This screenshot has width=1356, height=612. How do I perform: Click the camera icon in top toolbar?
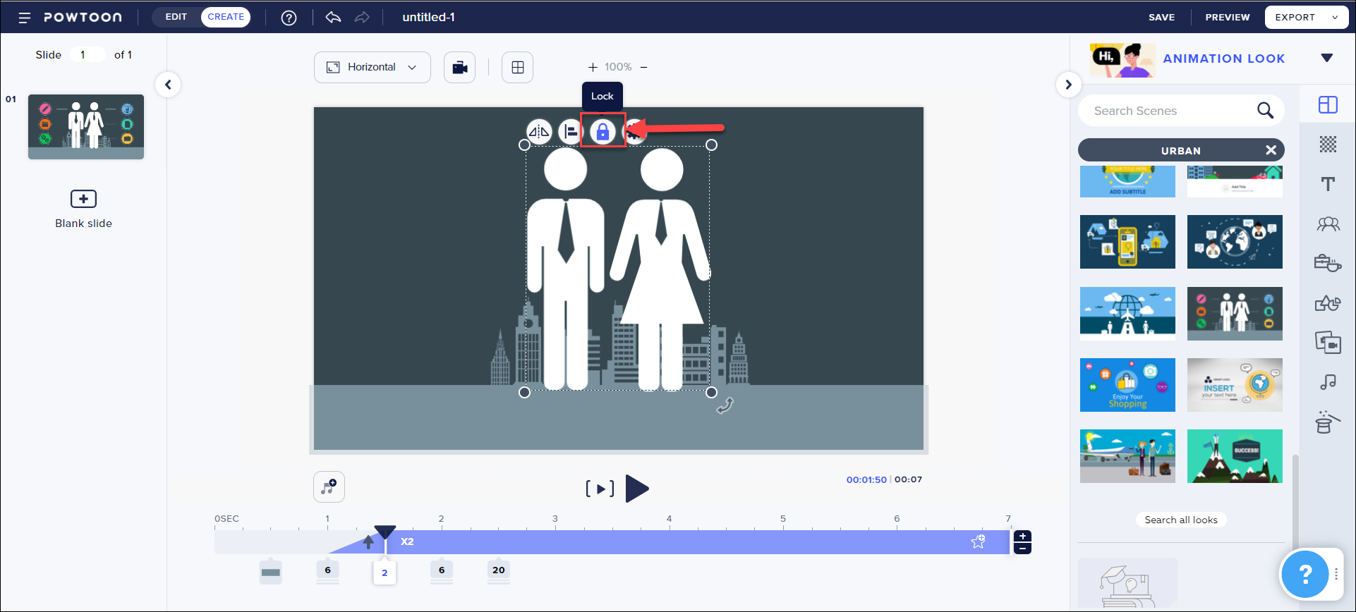tap(459, 68)
